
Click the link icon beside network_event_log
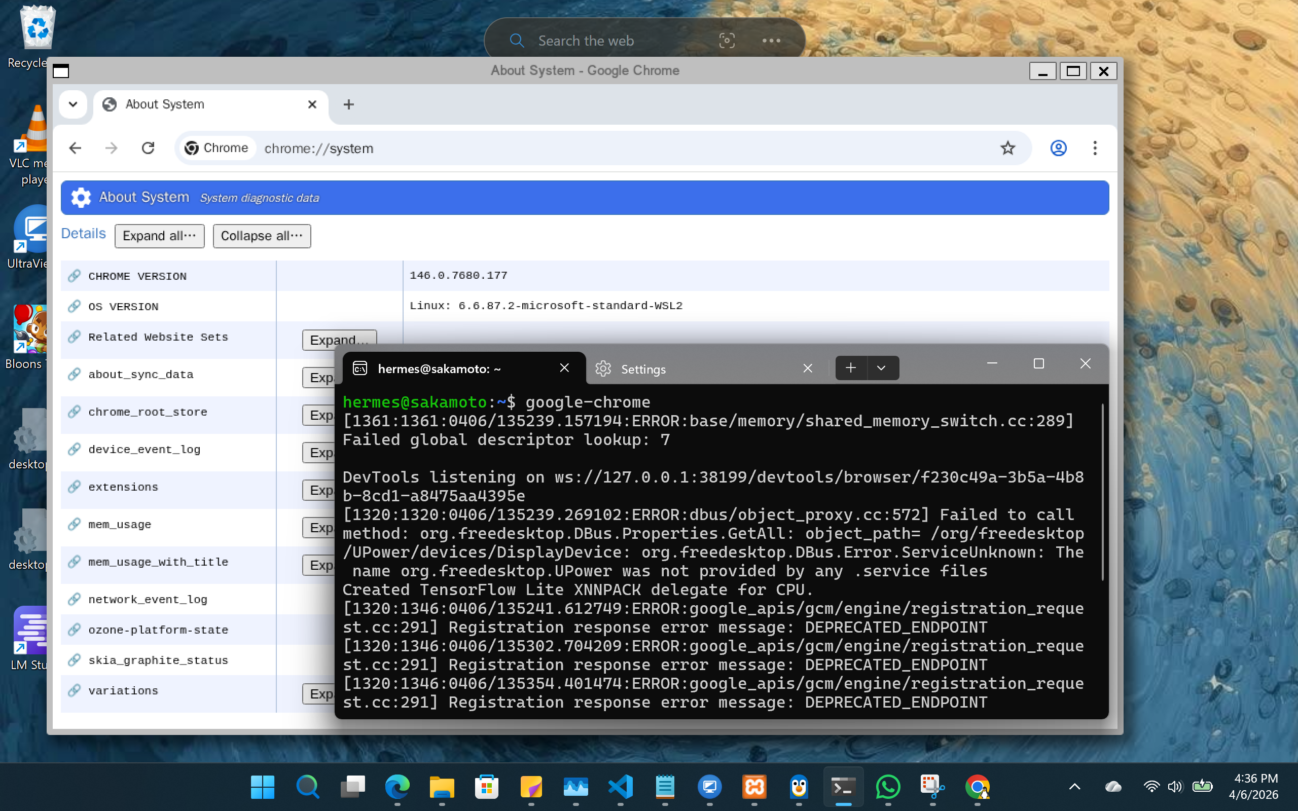click(74, 599)
